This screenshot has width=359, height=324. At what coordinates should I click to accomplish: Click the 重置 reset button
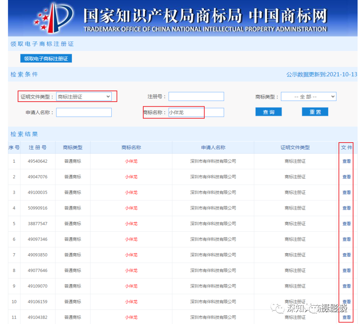pos(315,112)
